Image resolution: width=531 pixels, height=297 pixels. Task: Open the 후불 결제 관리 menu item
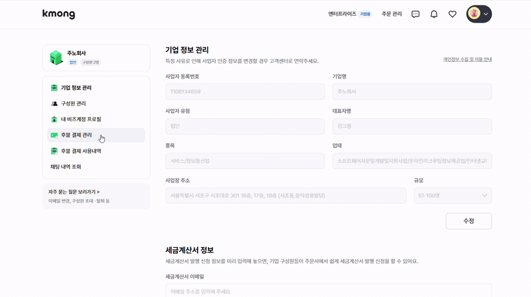96,135
